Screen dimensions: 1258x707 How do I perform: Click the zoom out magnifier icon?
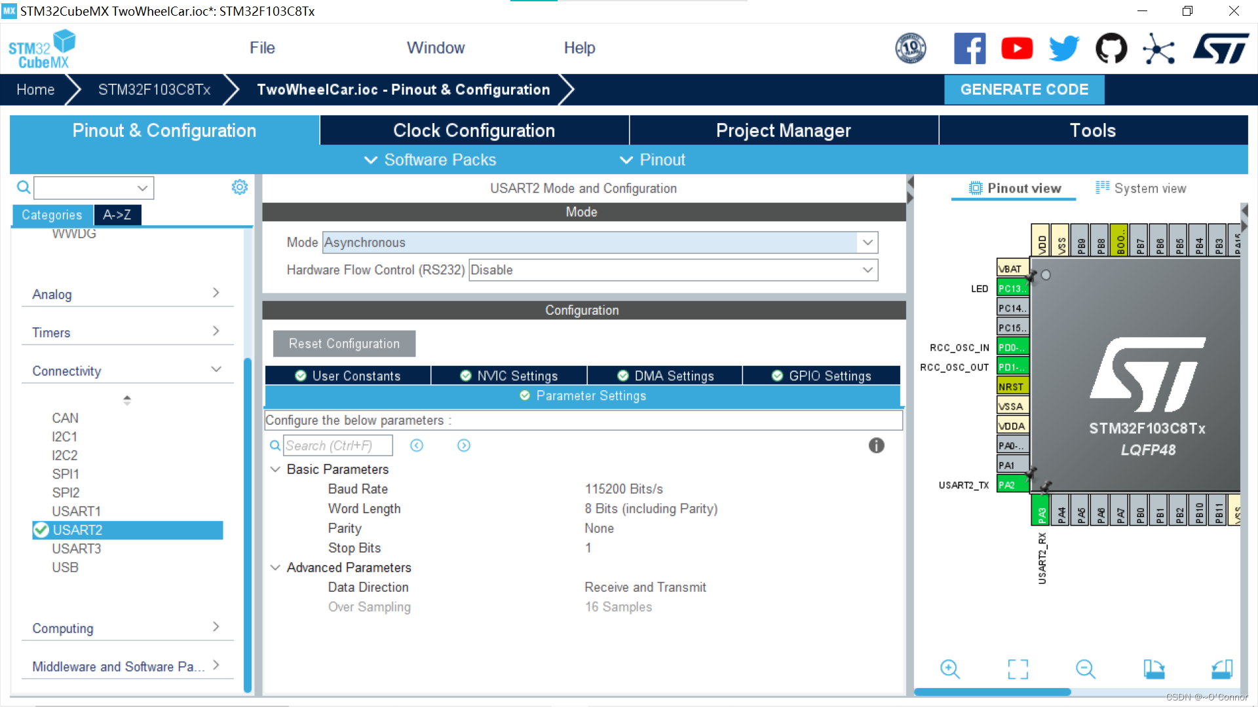(1085, 668)
